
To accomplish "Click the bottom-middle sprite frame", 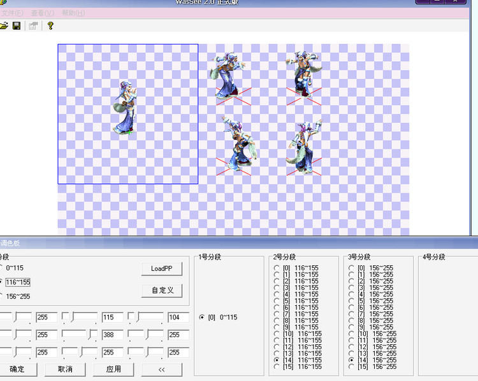I will click(235, 146).
